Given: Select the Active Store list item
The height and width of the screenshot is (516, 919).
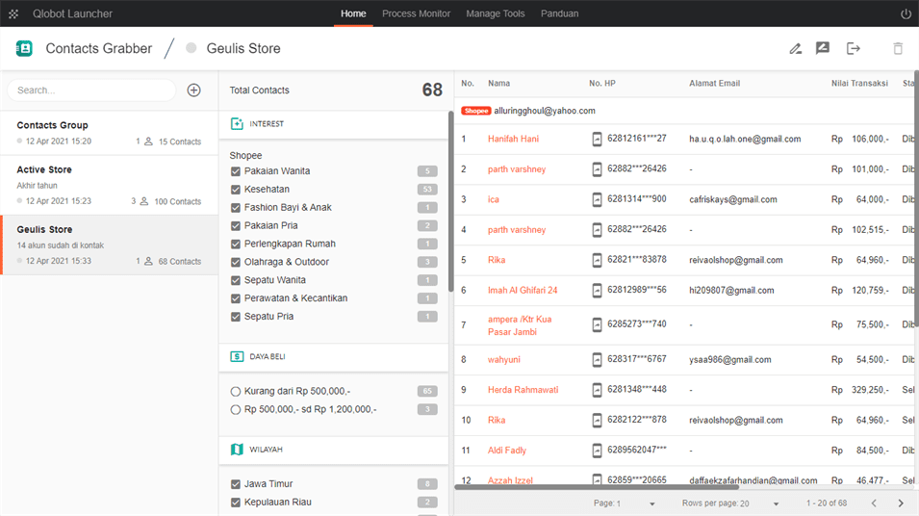Looking at the screenshot, I should point(109,185).
